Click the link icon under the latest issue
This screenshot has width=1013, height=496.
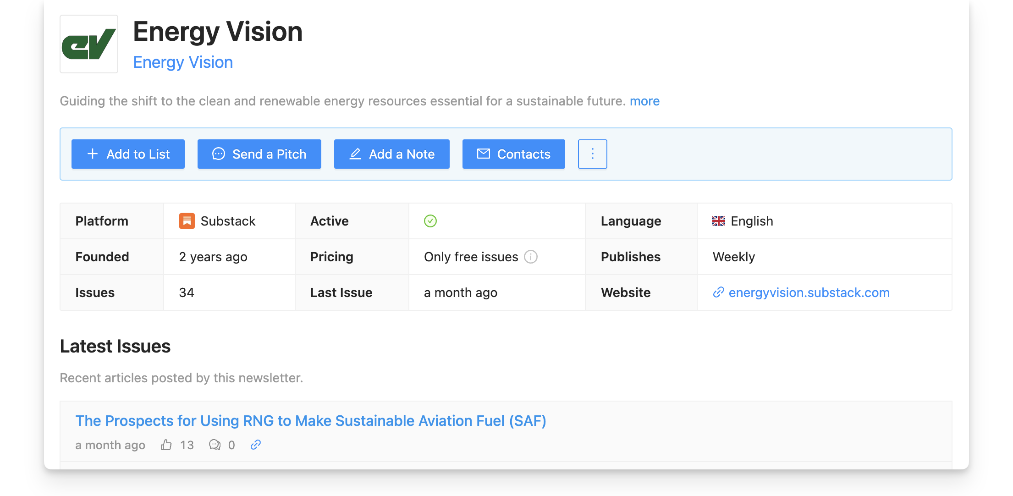[x=255, y=445]
